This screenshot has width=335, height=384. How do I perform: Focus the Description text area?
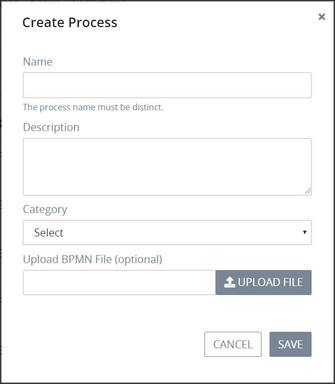pos(167,166)
